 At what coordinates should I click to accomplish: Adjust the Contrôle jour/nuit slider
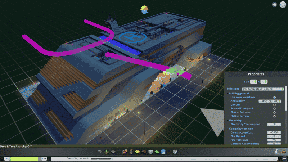(x=101, y=158)
